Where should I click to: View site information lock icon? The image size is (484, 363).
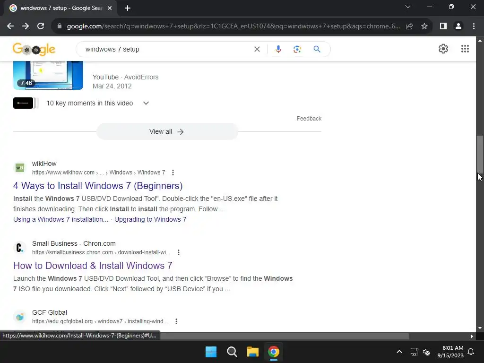point(60,26)
